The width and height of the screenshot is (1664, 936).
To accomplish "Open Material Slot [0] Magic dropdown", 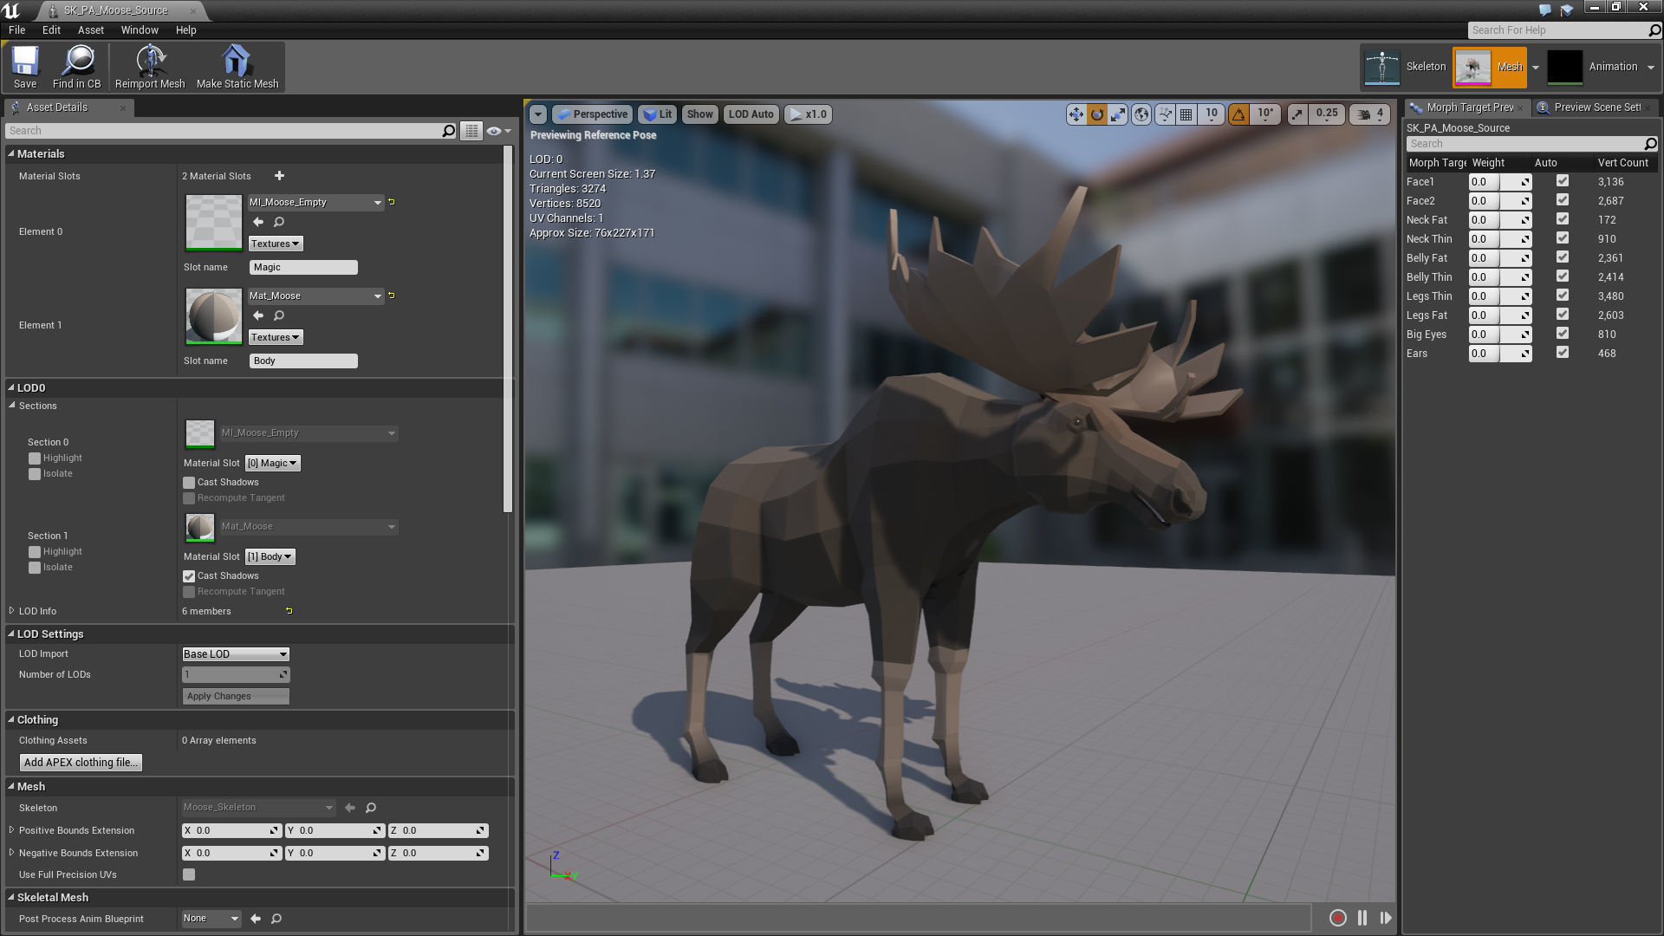I will pos(273,463).
